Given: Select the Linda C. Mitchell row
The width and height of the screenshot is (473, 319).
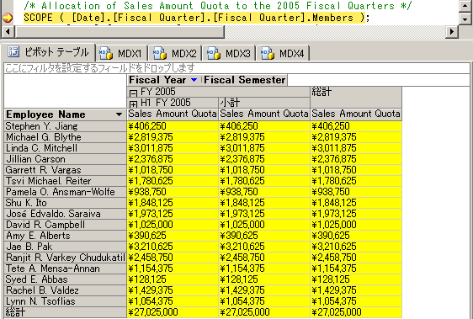Looking at the screenshot, I should coord(65,148).
